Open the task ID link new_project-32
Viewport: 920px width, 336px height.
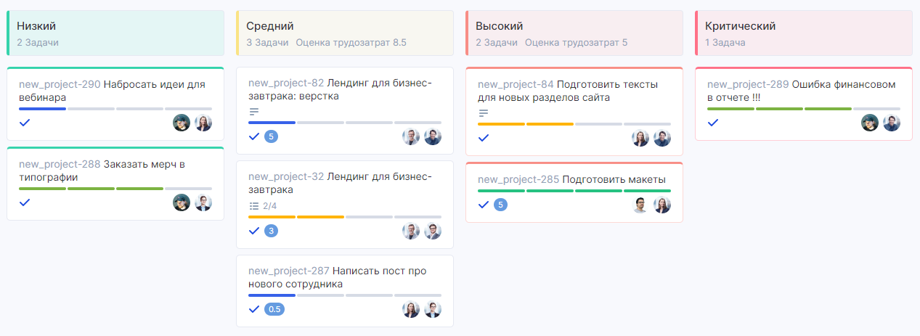pos(286,176)
